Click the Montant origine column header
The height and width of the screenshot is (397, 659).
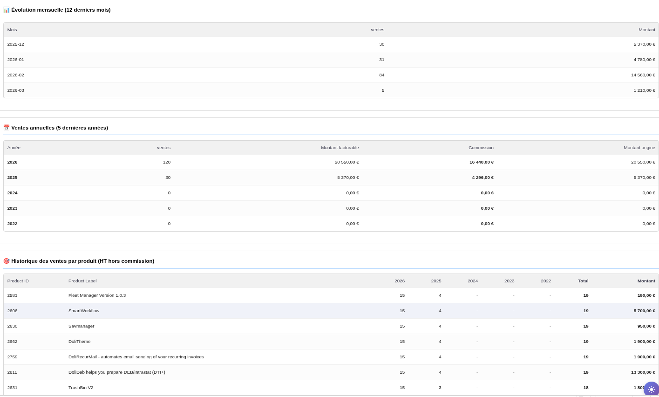pyautogui.click(x=639, y=148)
